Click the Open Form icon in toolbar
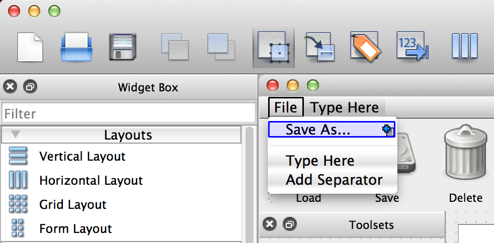Viewport: 494px width, 243px height. [x=76, y=47]
